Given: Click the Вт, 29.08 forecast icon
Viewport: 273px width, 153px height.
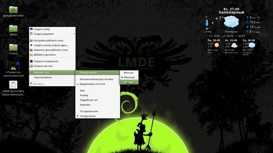Looking at the screenshot, I should [x=234, y=45].
